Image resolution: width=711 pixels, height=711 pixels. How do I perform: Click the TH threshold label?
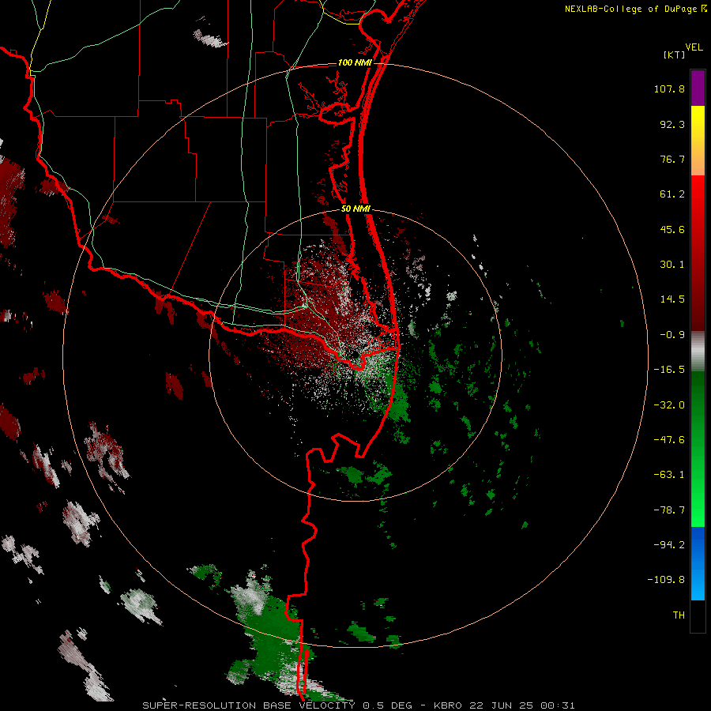[x=679, y=615]
